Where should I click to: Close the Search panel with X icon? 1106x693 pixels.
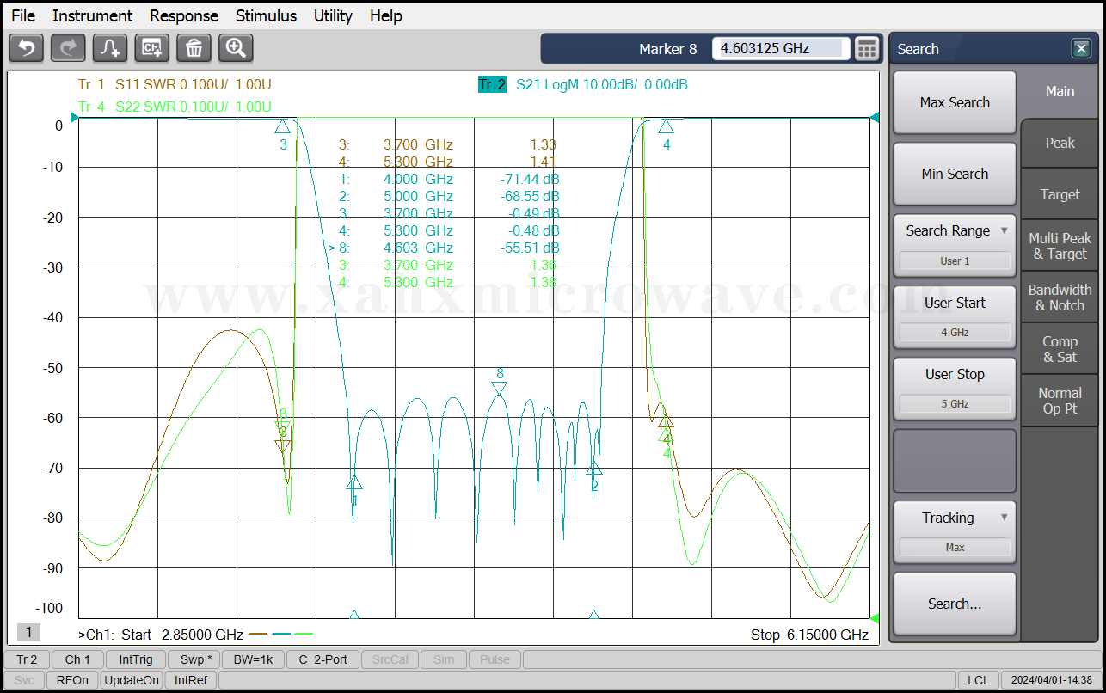tap(1081, 49)
